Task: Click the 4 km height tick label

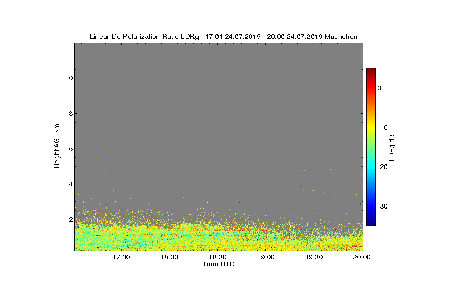Action: coord(70,184)
